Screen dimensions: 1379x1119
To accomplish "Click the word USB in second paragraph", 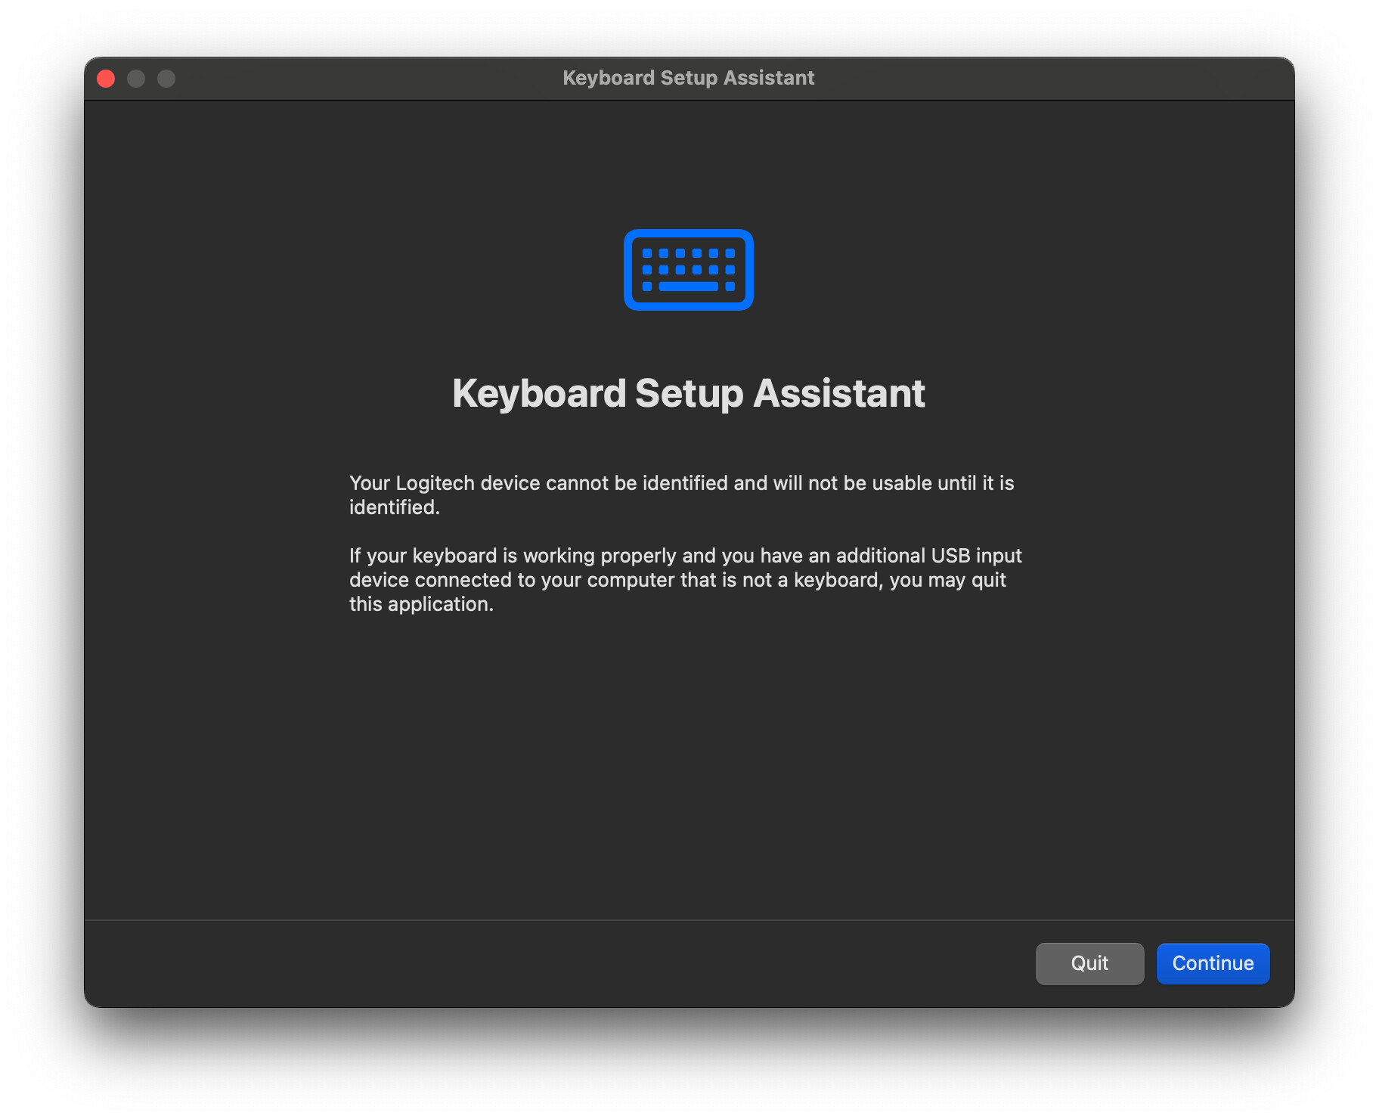I will pyautogui.click(x=950, y=556).
